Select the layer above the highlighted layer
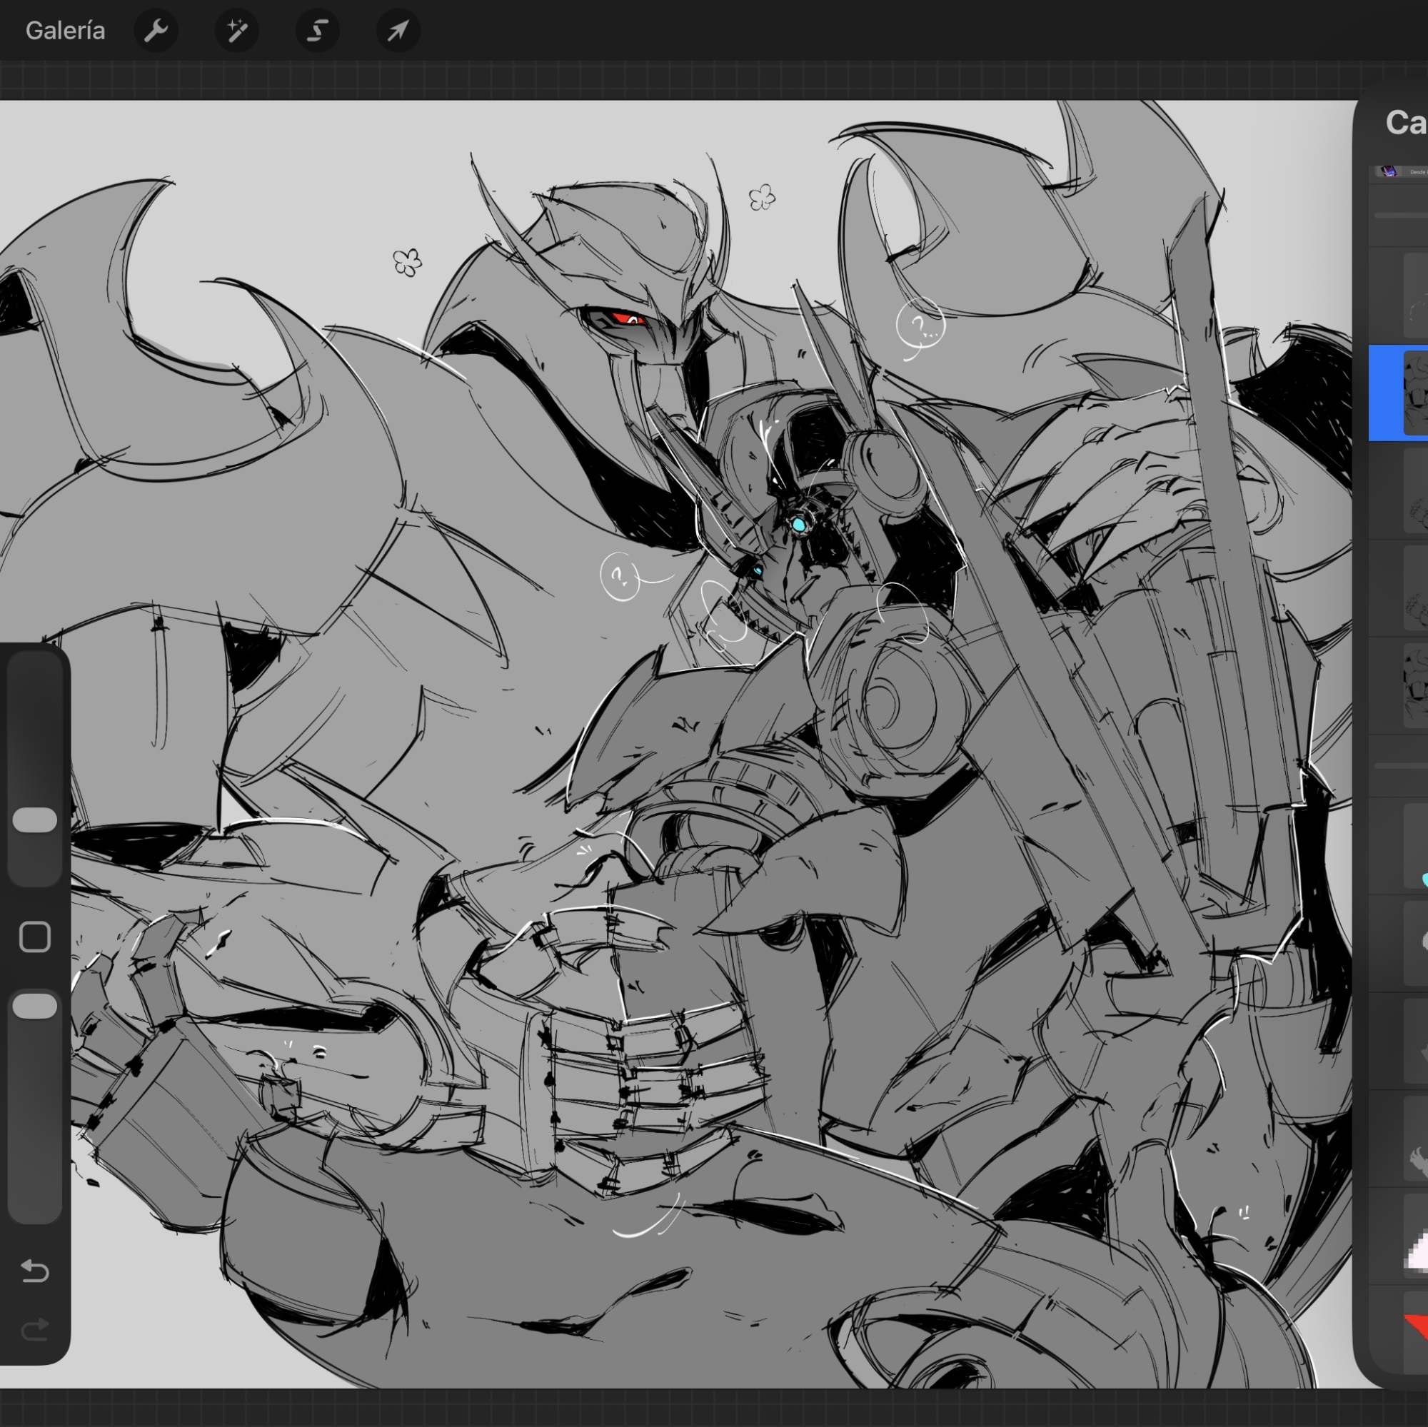This screenshot has width=1428, height=1427. click(1414, 296)
